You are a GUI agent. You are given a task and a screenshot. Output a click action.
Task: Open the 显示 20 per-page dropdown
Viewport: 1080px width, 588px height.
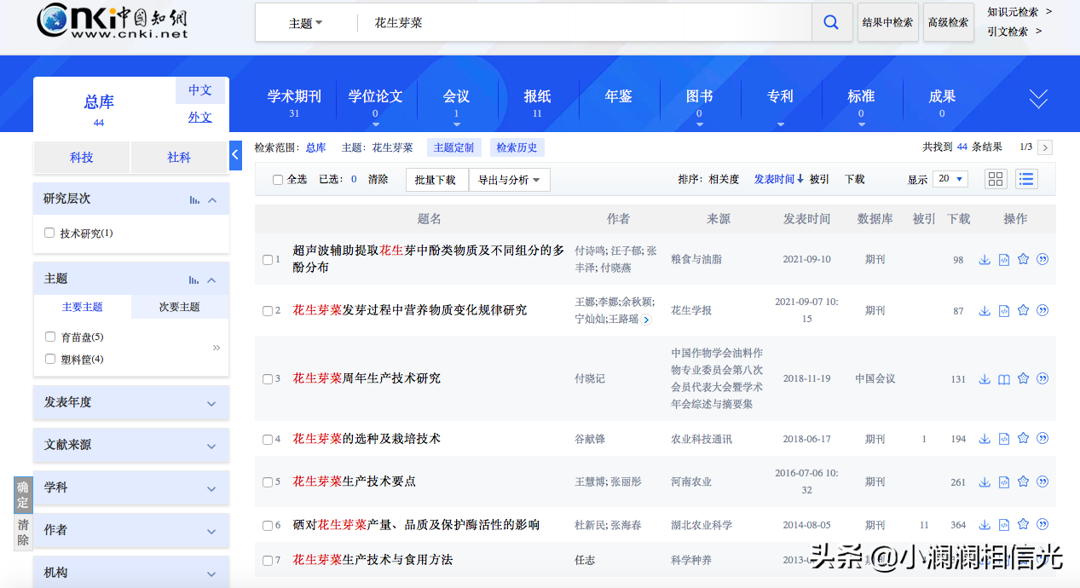(949, 179)
